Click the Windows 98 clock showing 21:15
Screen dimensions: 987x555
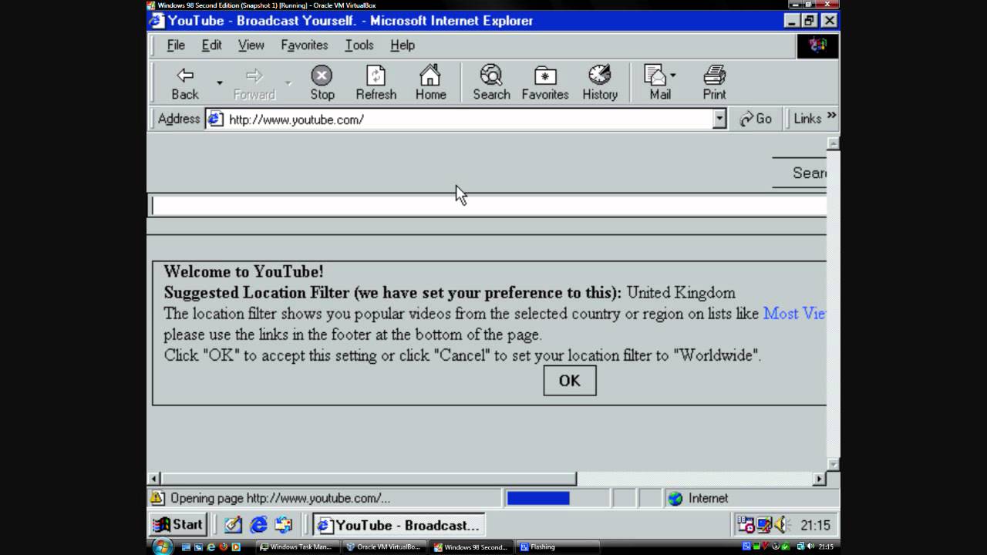point(815,525)
